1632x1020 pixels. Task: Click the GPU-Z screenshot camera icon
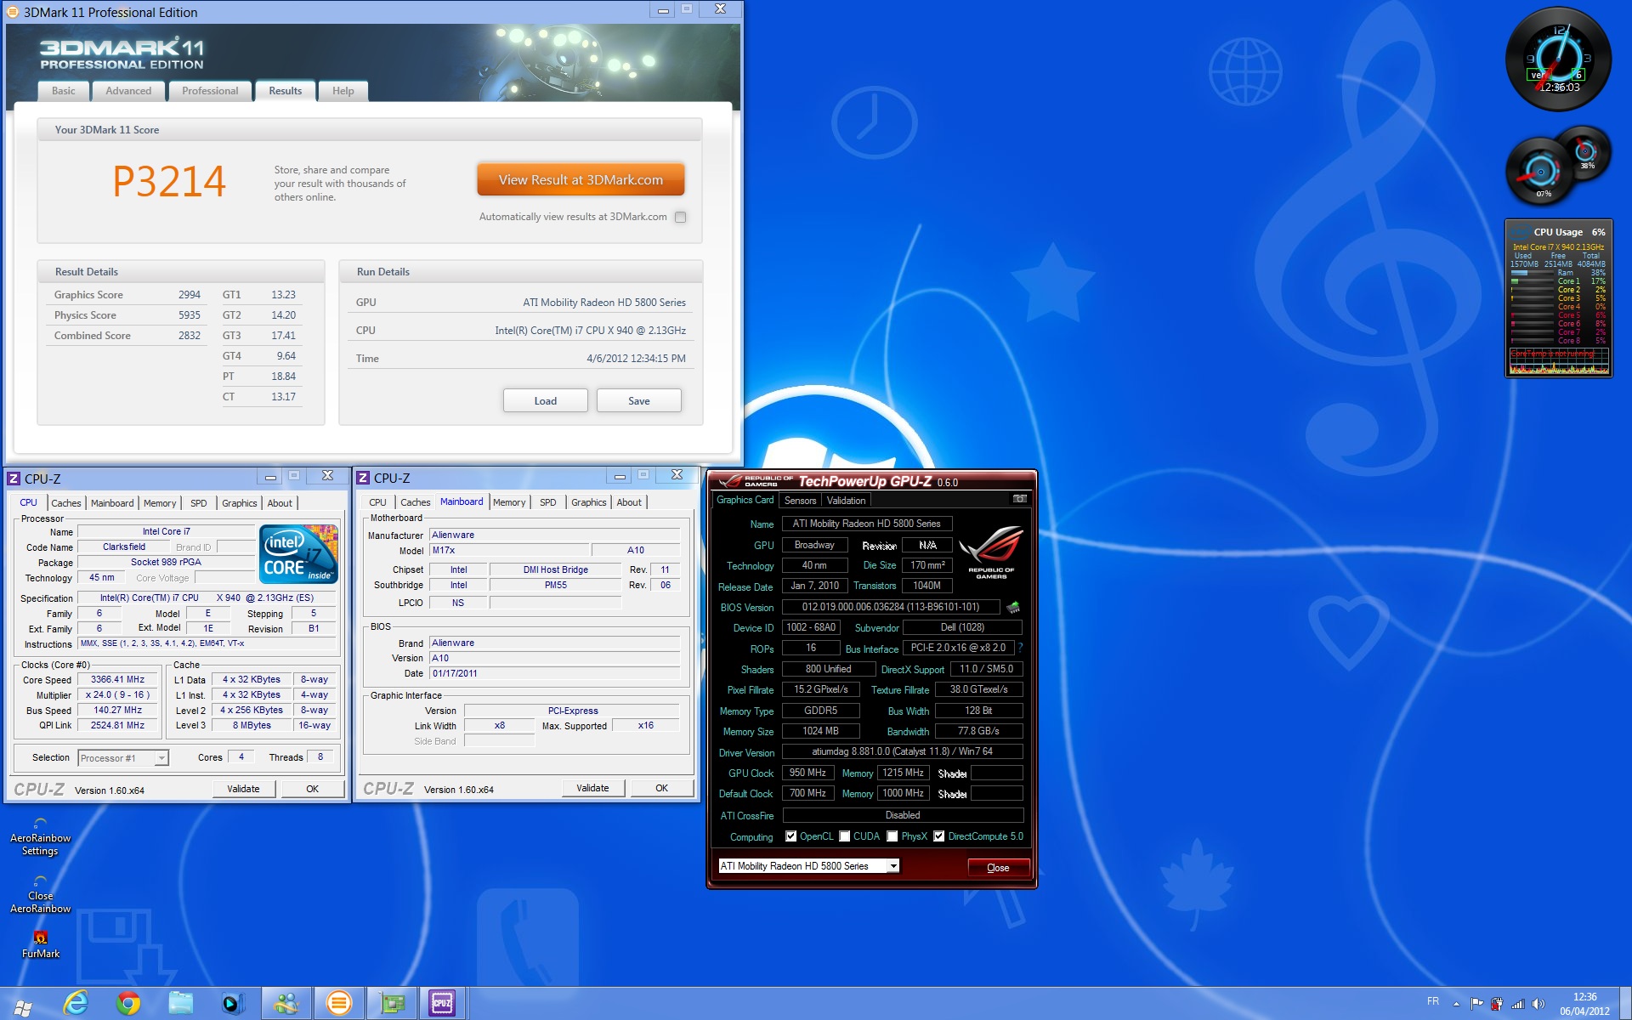[1020, 499]
